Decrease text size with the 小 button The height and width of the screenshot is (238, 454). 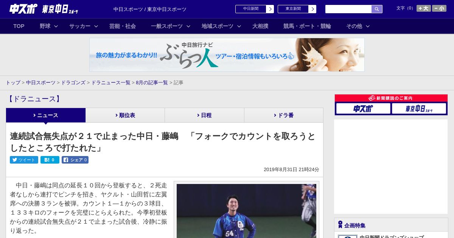(439, 8)
